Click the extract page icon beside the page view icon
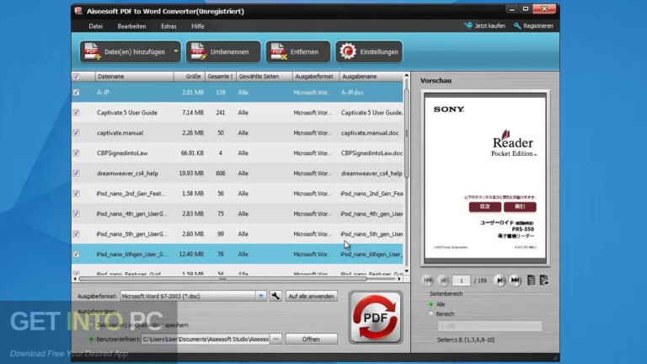The width and height of the screenshot is (647, 364). tap(544, 281)
